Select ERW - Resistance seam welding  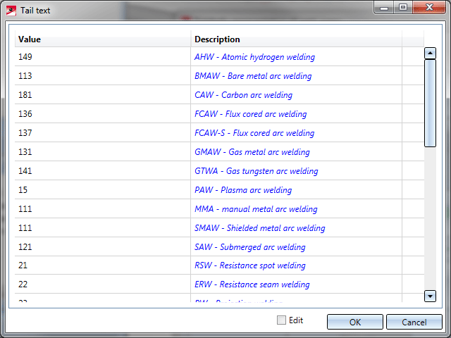point(252,284)
